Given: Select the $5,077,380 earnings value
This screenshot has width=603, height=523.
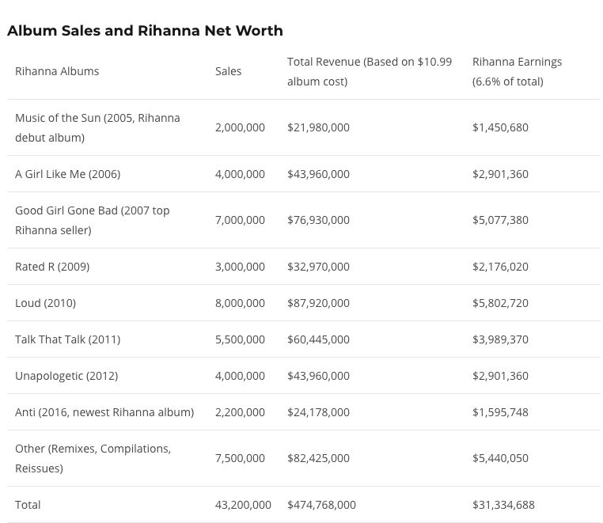Looking at the screenshot, I should [500, 220].
